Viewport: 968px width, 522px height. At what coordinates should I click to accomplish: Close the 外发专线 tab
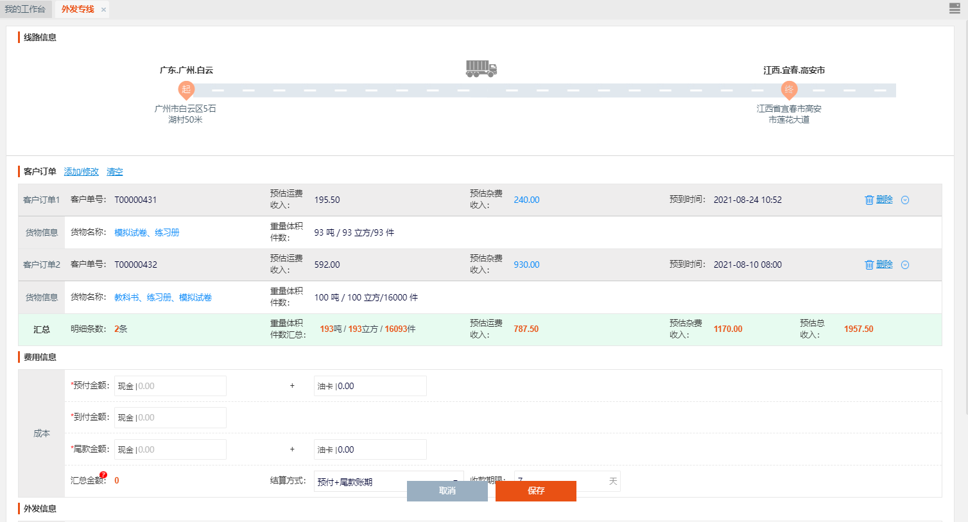(103, 10)
